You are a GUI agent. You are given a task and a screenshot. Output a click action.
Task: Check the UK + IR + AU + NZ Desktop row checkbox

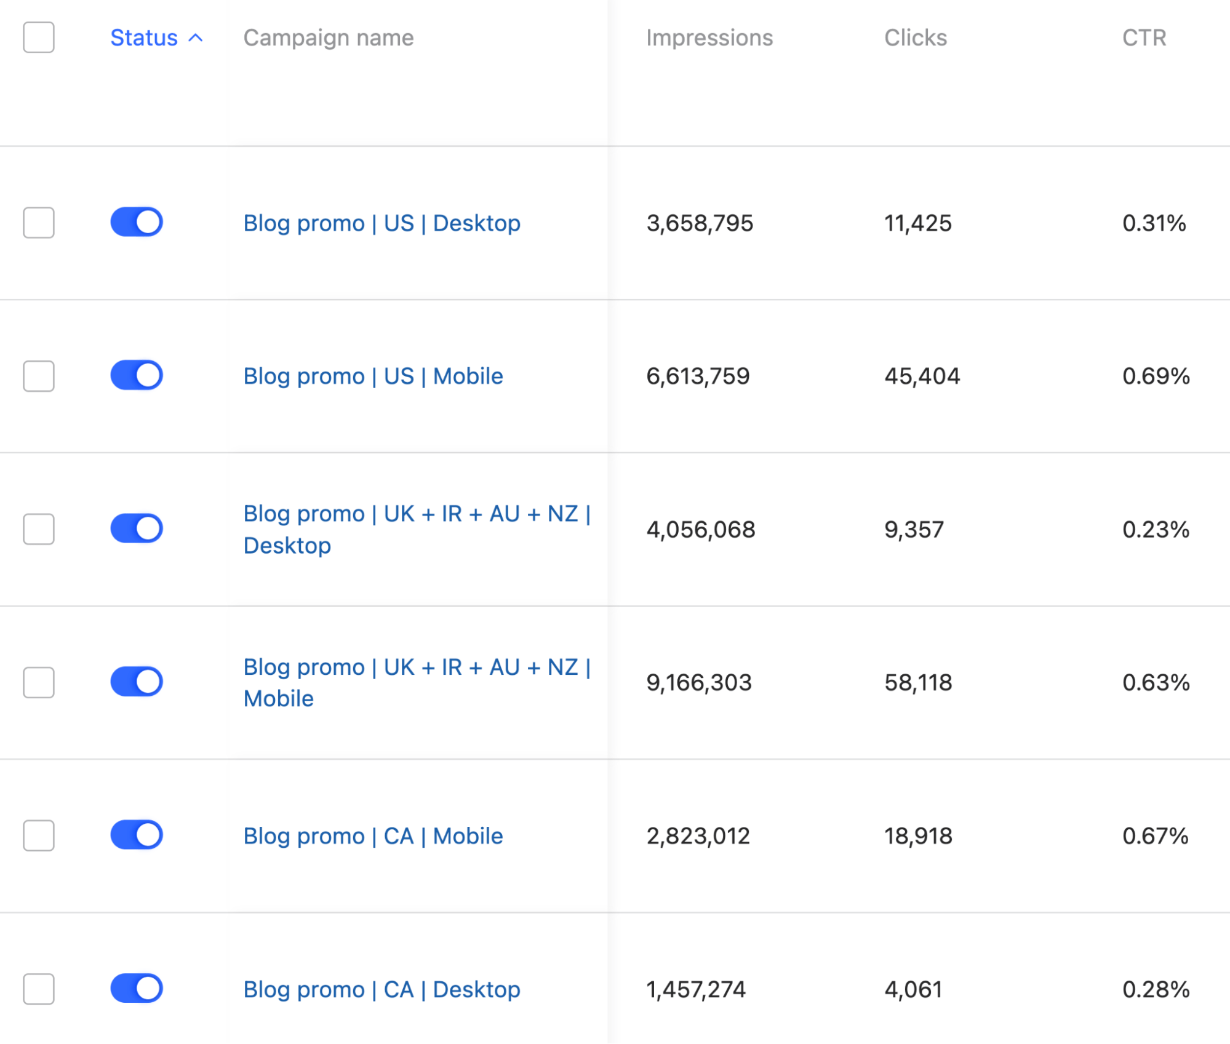pos(38,528)
